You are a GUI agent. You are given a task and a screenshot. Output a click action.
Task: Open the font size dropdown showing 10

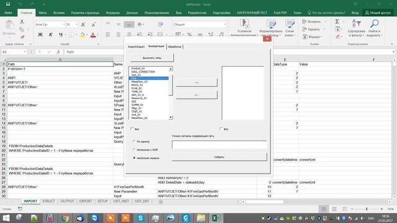point(76,25)
